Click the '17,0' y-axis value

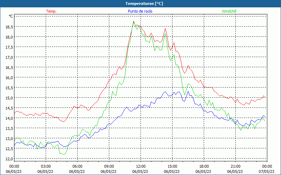click(x=9, y=57)
